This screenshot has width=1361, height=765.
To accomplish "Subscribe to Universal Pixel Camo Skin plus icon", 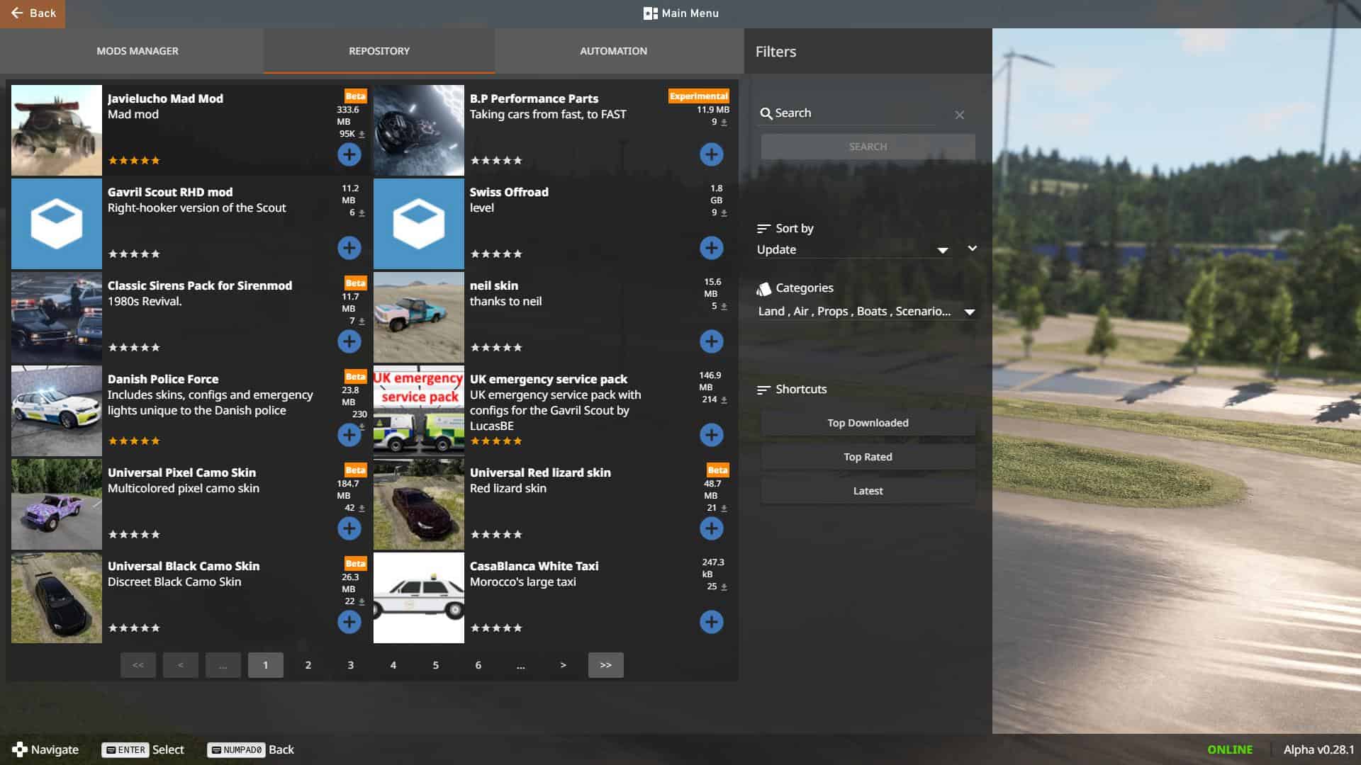I will click(x=349, y=528).
